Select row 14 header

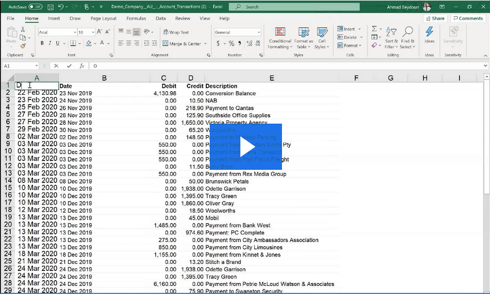(8, 181)
